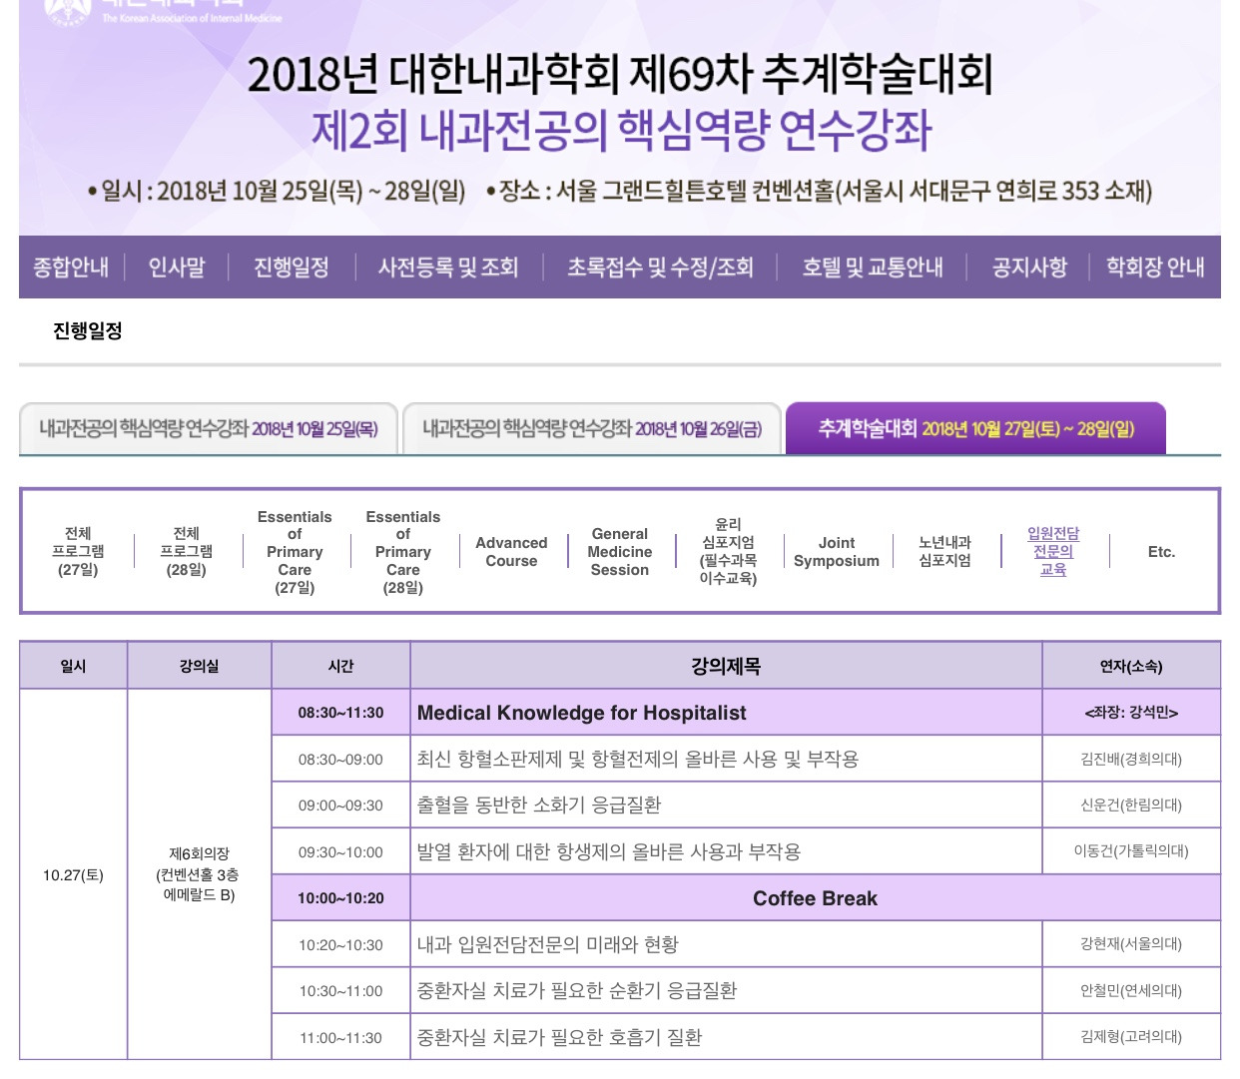Click speaker 안철민(연세의대)
The width and height of the screenshot is (1240, 1079).
coord(1131,991)
